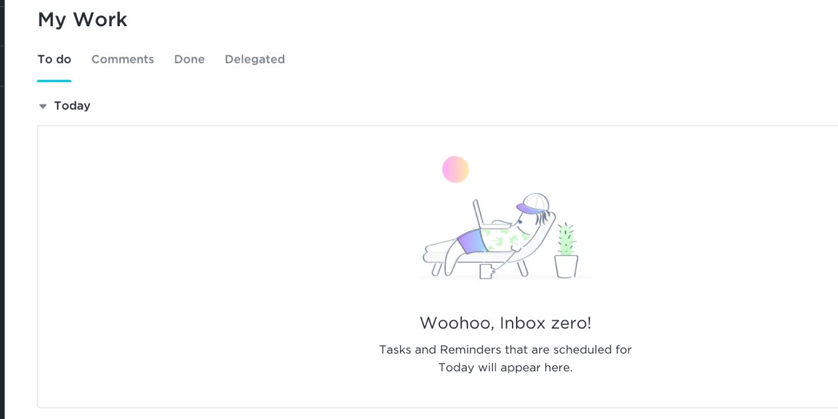838x419 pixels.
Task: Select the Delegated tab
Action: tap(255, 59)
